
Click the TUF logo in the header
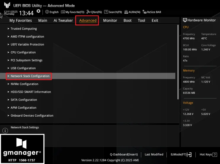[x=7, y=5]
